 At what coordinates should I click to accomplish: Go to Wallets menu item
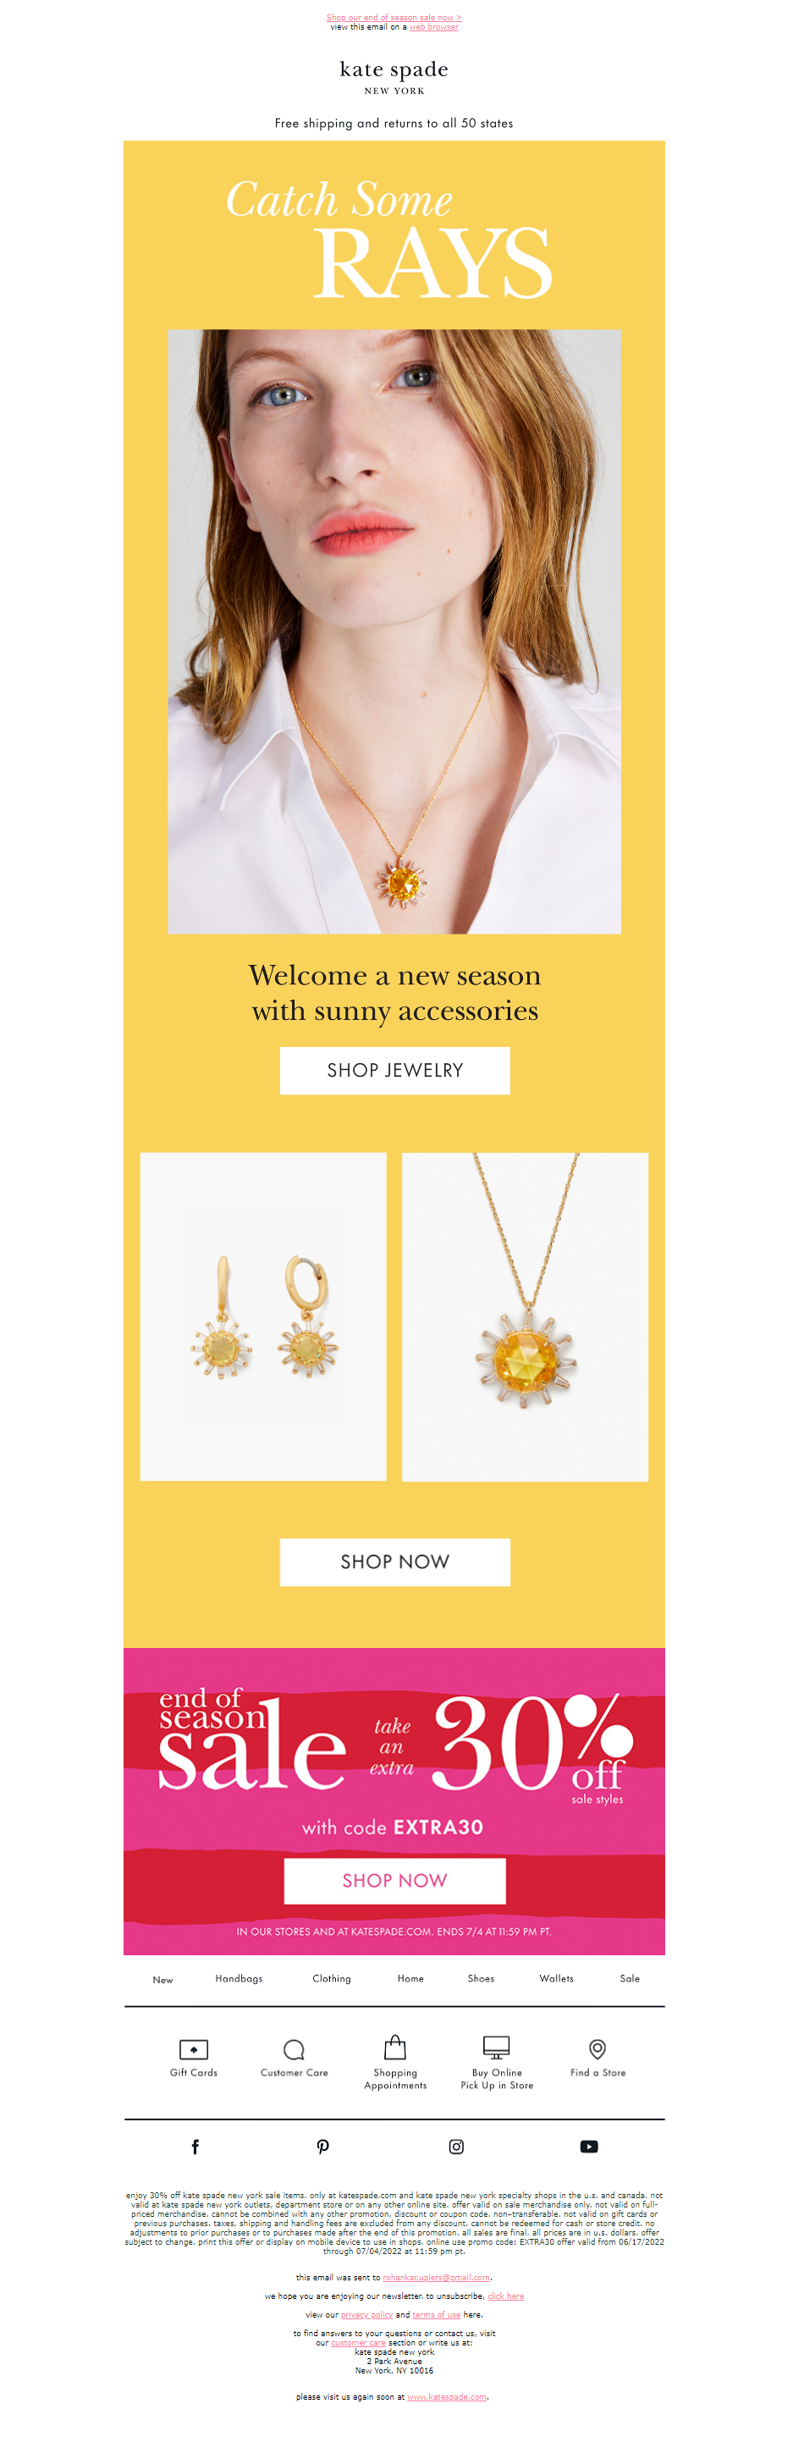[557, 1978]
